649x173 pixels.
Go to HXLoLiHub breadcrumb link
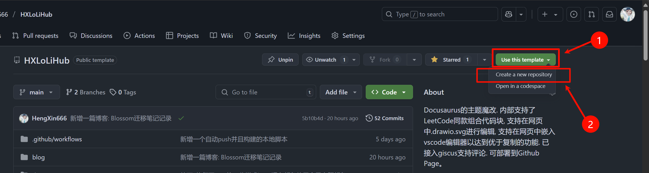click(36, 14)
